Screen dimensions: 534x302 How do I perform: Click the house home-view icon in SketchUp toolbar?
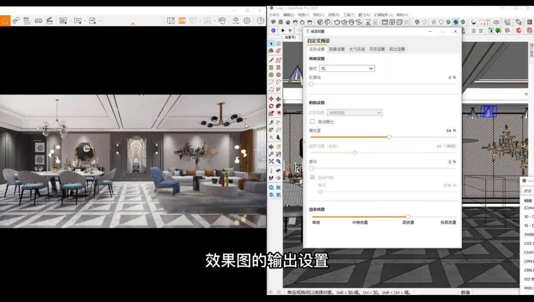[288, 22]
